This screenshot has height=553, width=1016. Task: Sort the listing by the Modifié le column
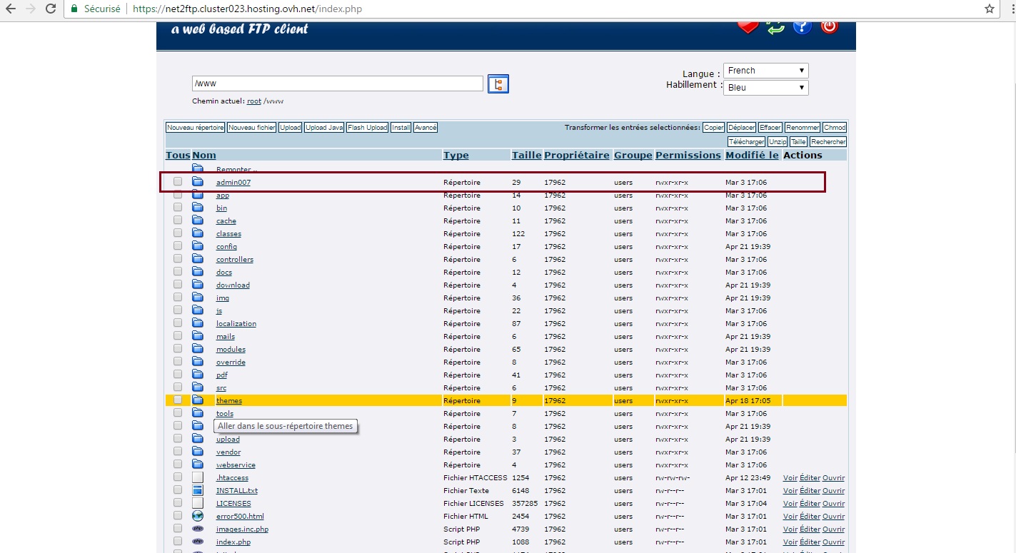pyautogui.click(x=752, y=155)
